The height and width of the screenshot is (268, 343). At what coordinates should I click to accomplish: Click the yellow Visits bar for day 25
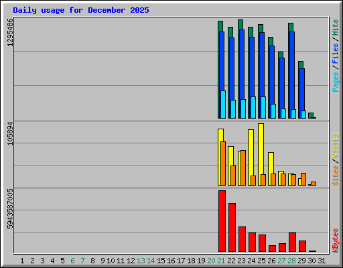(x=261, y=154)
